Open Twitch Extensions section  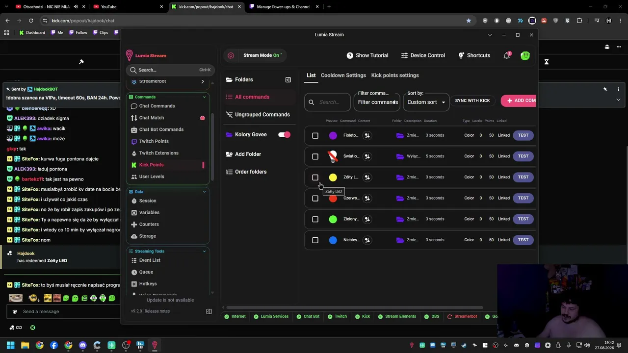(158, 153)
